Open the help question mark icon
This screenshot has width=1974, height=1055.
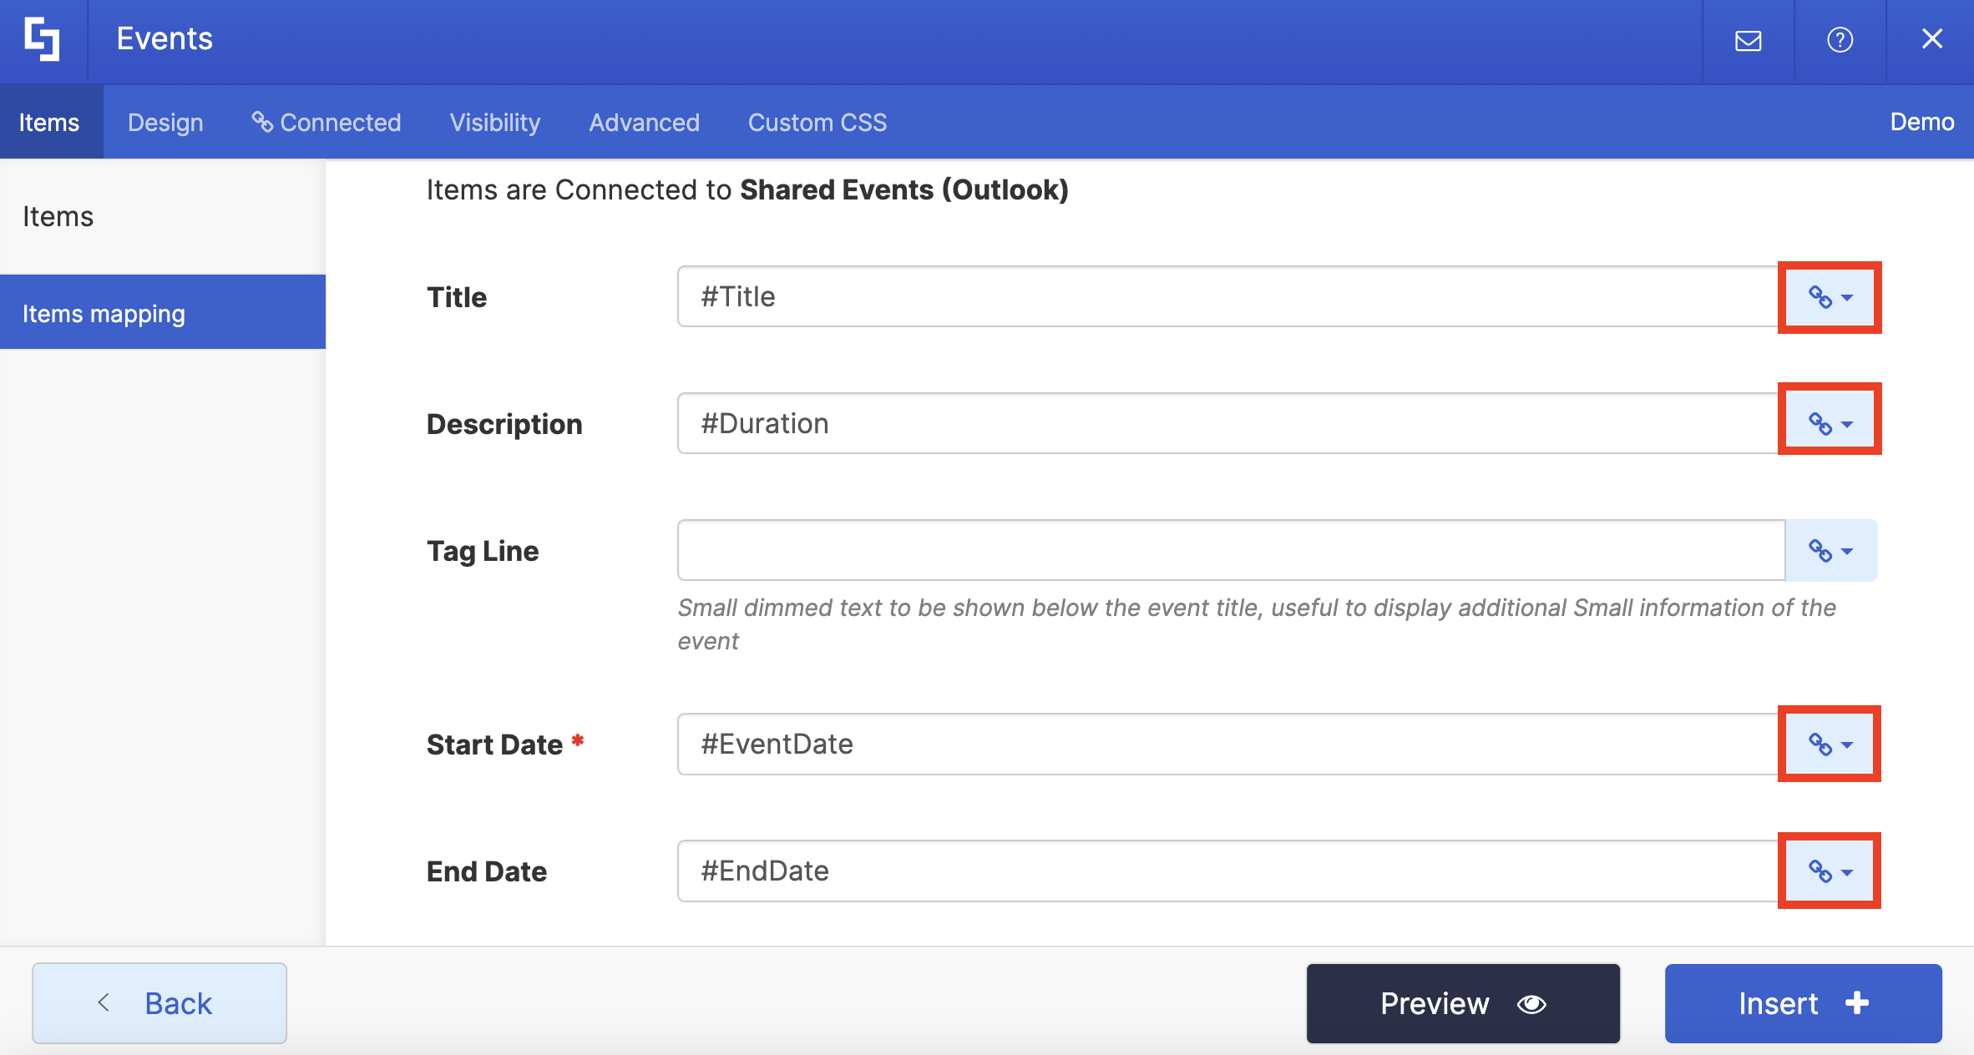[1840, 40]
